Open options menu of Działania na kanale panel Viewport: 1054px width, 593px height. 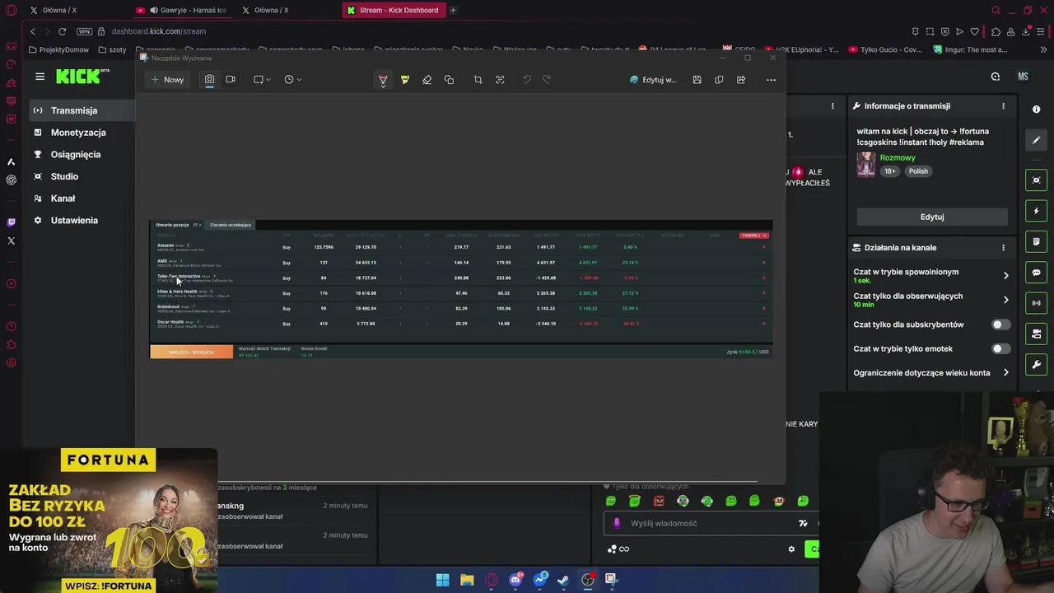click(x=1003, y=248)
